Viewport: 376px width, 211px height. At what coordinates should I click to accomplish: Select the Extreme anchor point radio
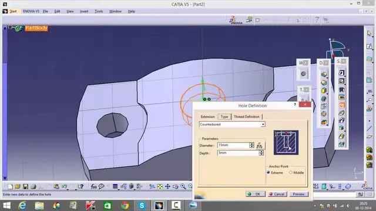268,172
